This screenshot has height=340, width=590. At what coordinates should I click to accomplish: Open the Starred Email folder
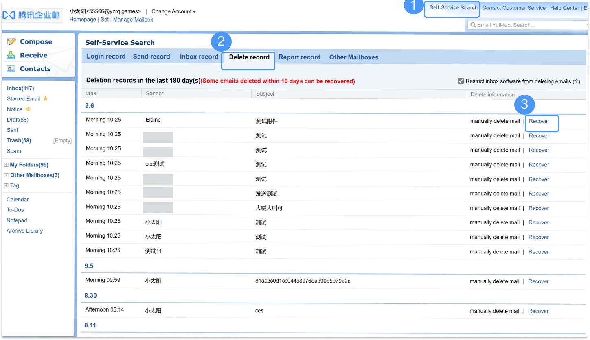[24, 98]
